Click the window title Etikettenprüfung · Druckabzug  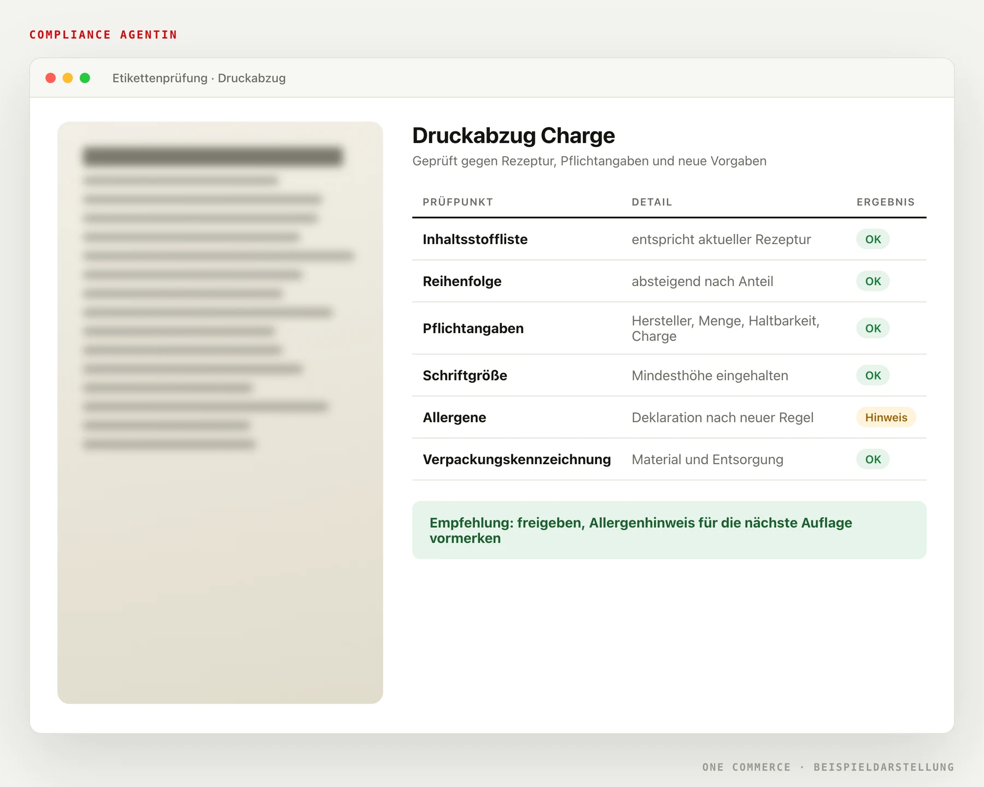tap(199, 78)
